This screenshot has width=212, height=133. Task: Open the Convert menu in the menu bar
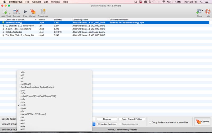point(37,2)
